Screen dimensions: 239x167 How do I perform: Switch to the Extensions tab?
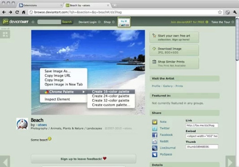39,5
